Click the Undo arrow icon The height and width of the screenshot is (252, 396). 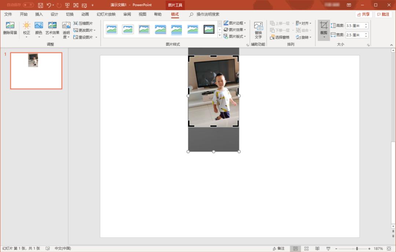coord(49,5)
